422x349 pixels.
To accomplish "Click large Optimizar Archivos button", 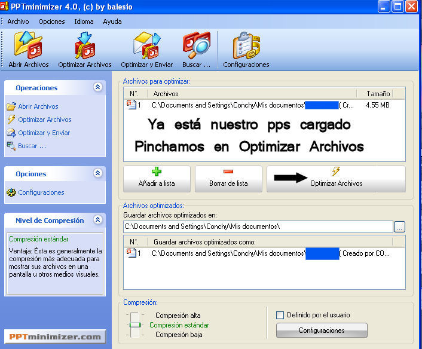I will (x=336, y=179).
